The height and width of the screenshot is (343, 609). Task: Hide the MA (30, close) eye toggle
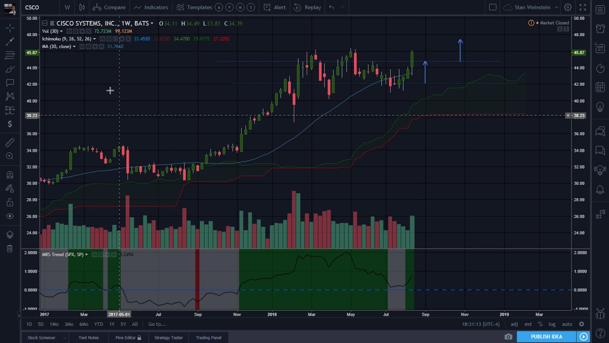point(82,46)
